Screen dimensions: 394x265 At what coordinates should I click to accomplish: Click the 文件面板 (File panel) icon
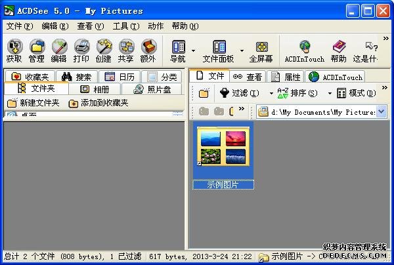[219, 47]
